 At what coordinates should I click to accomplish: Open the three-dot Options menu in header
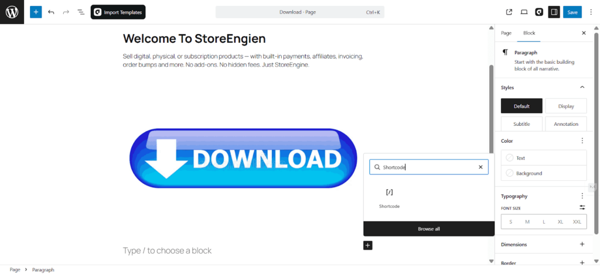coord(591,12)
